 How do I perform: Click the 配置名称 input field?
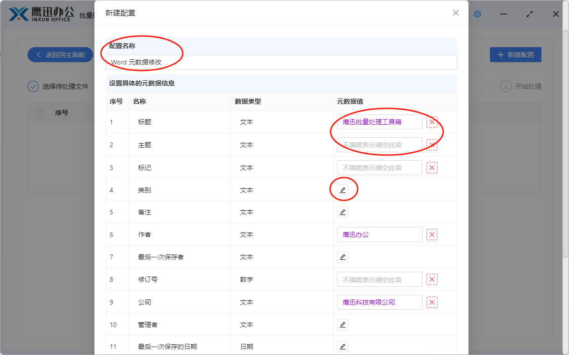[281, 62]
